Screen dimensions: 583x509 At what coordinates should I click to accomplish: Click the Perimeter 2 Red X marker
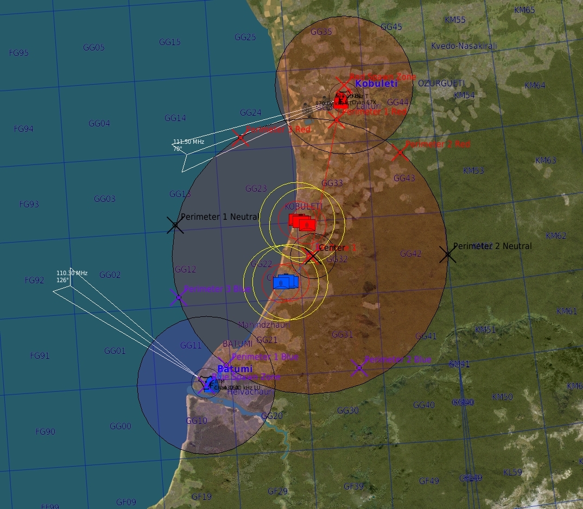point(400,152)
